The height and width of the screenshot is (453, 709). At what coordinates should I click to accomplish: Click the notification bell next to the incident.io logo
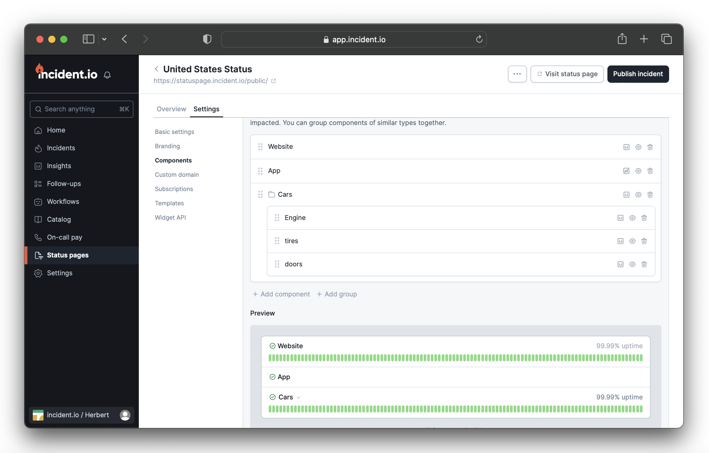point(107,75)
